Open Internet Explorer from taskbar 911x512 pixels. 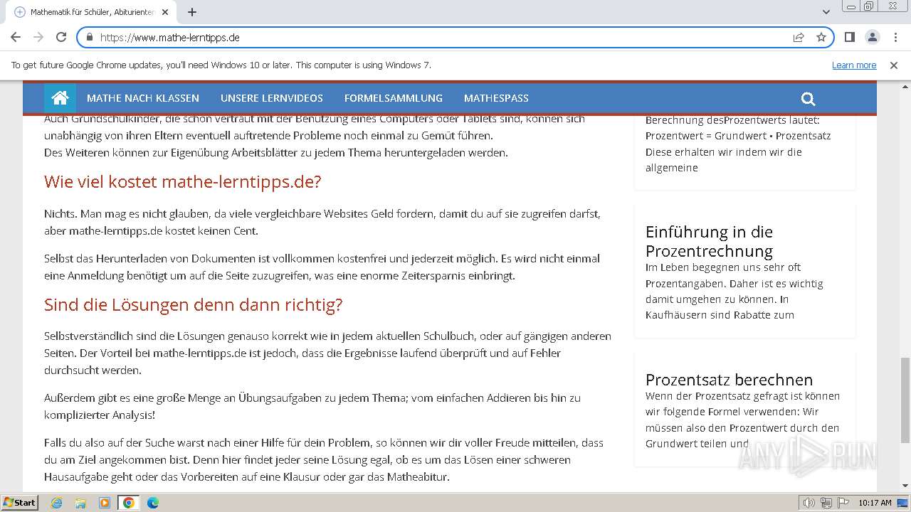pyautogui.click(x=57, y=503)
